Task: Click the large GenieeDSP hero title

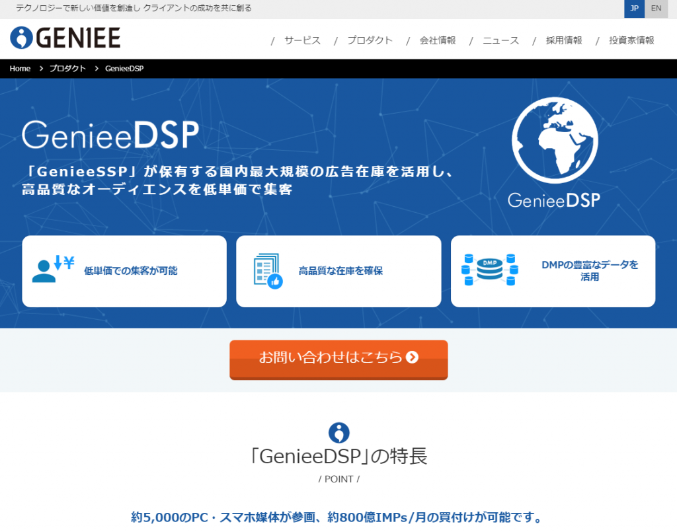Action: tap(110, 135)
